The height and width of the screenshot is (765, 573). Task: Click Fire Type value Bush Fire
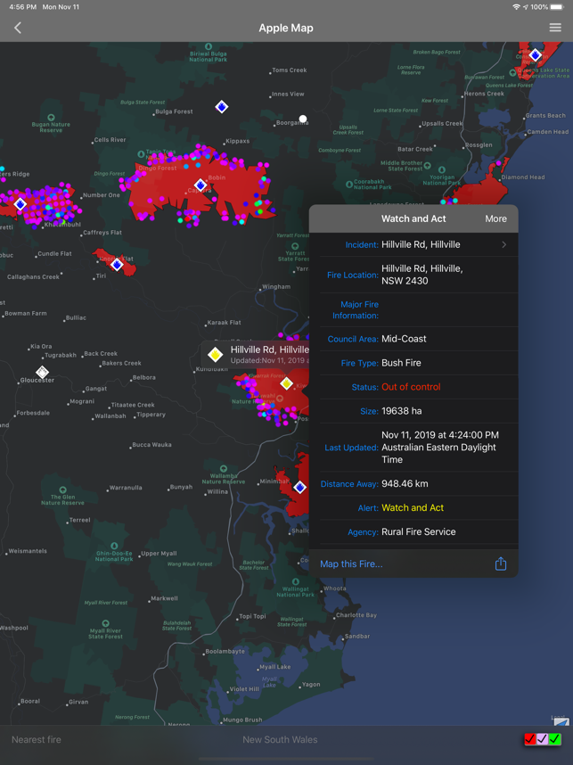click(x=401, y=363)
